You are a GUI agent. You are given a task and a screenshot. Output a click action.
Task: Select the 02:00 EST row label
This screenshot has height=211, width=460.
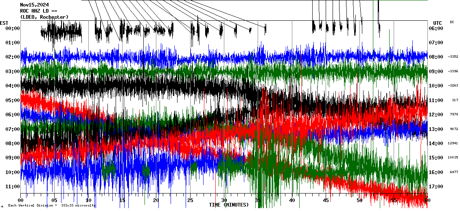point(12,57)
